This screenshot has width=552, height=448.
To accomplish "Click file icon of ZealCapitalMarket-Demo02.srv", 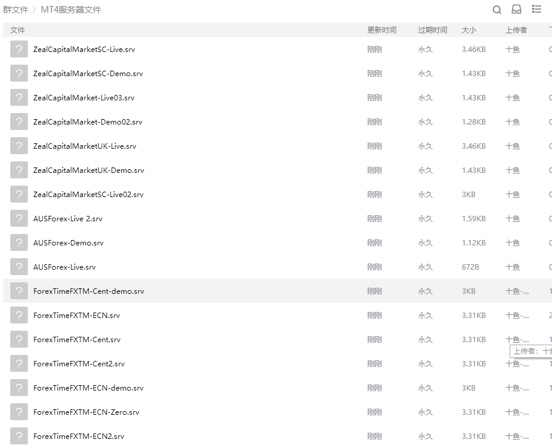I will click(x=19, y=122).
